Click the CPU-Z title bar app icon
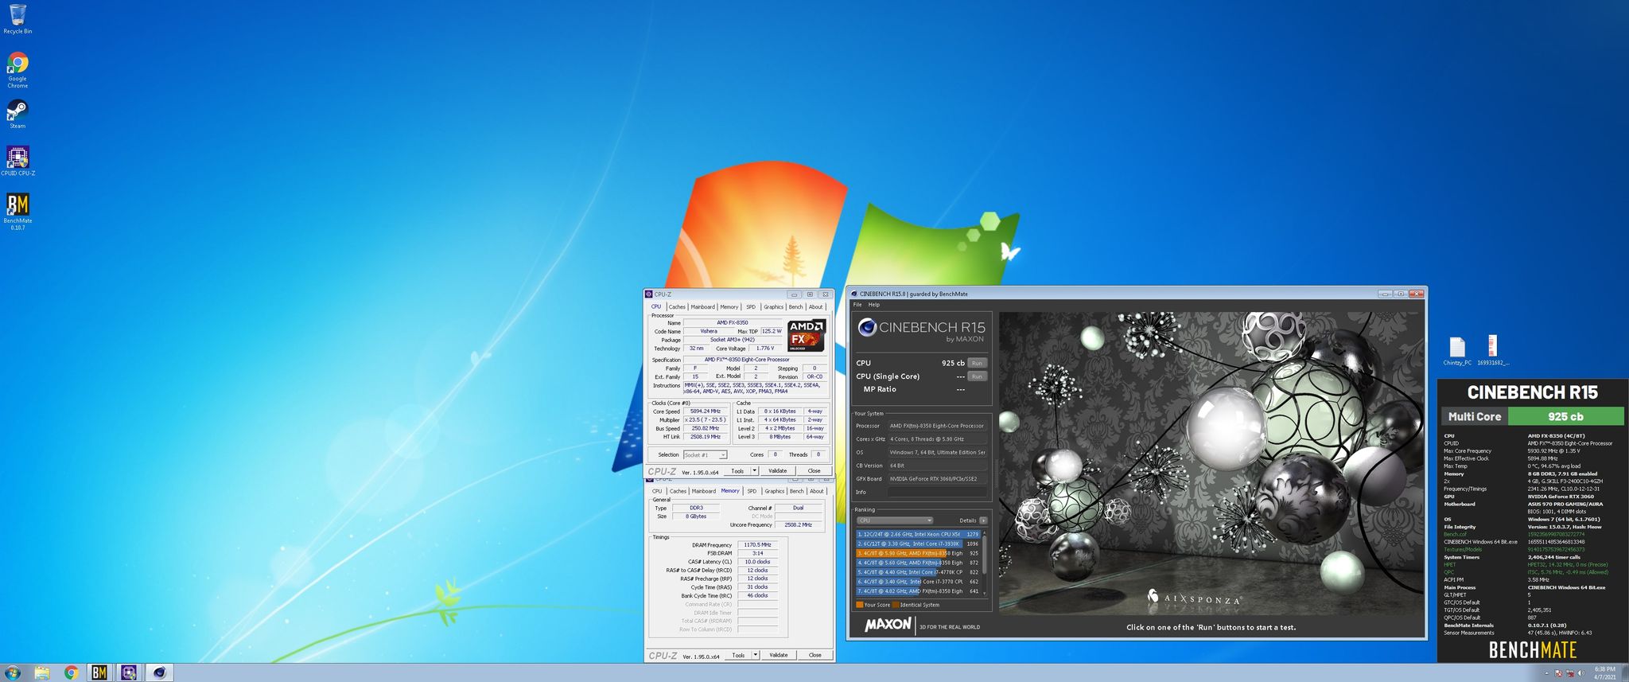 point(649,294)
